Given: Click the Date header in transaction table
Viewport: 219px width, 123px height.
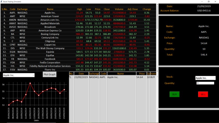Looking at the screenshot, I should coord(81,74).
